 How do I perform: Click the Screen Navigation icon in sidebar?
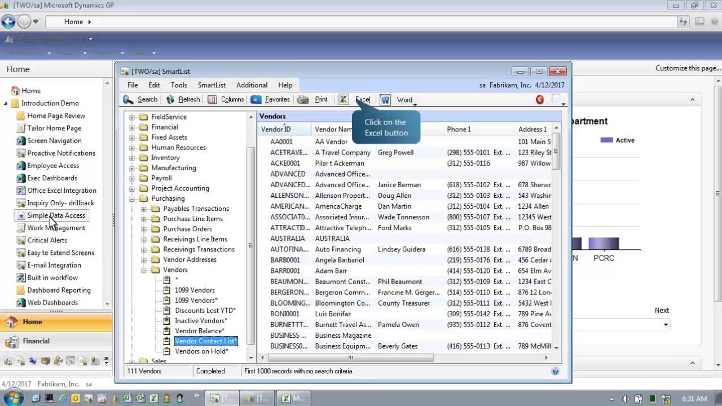point(21,141)
